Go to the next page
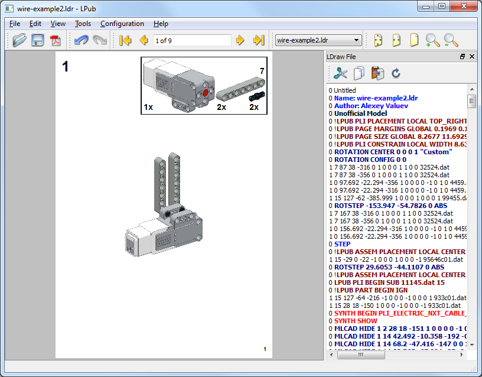The height and width of the screenshot is (377, 482). click(240, 40)
